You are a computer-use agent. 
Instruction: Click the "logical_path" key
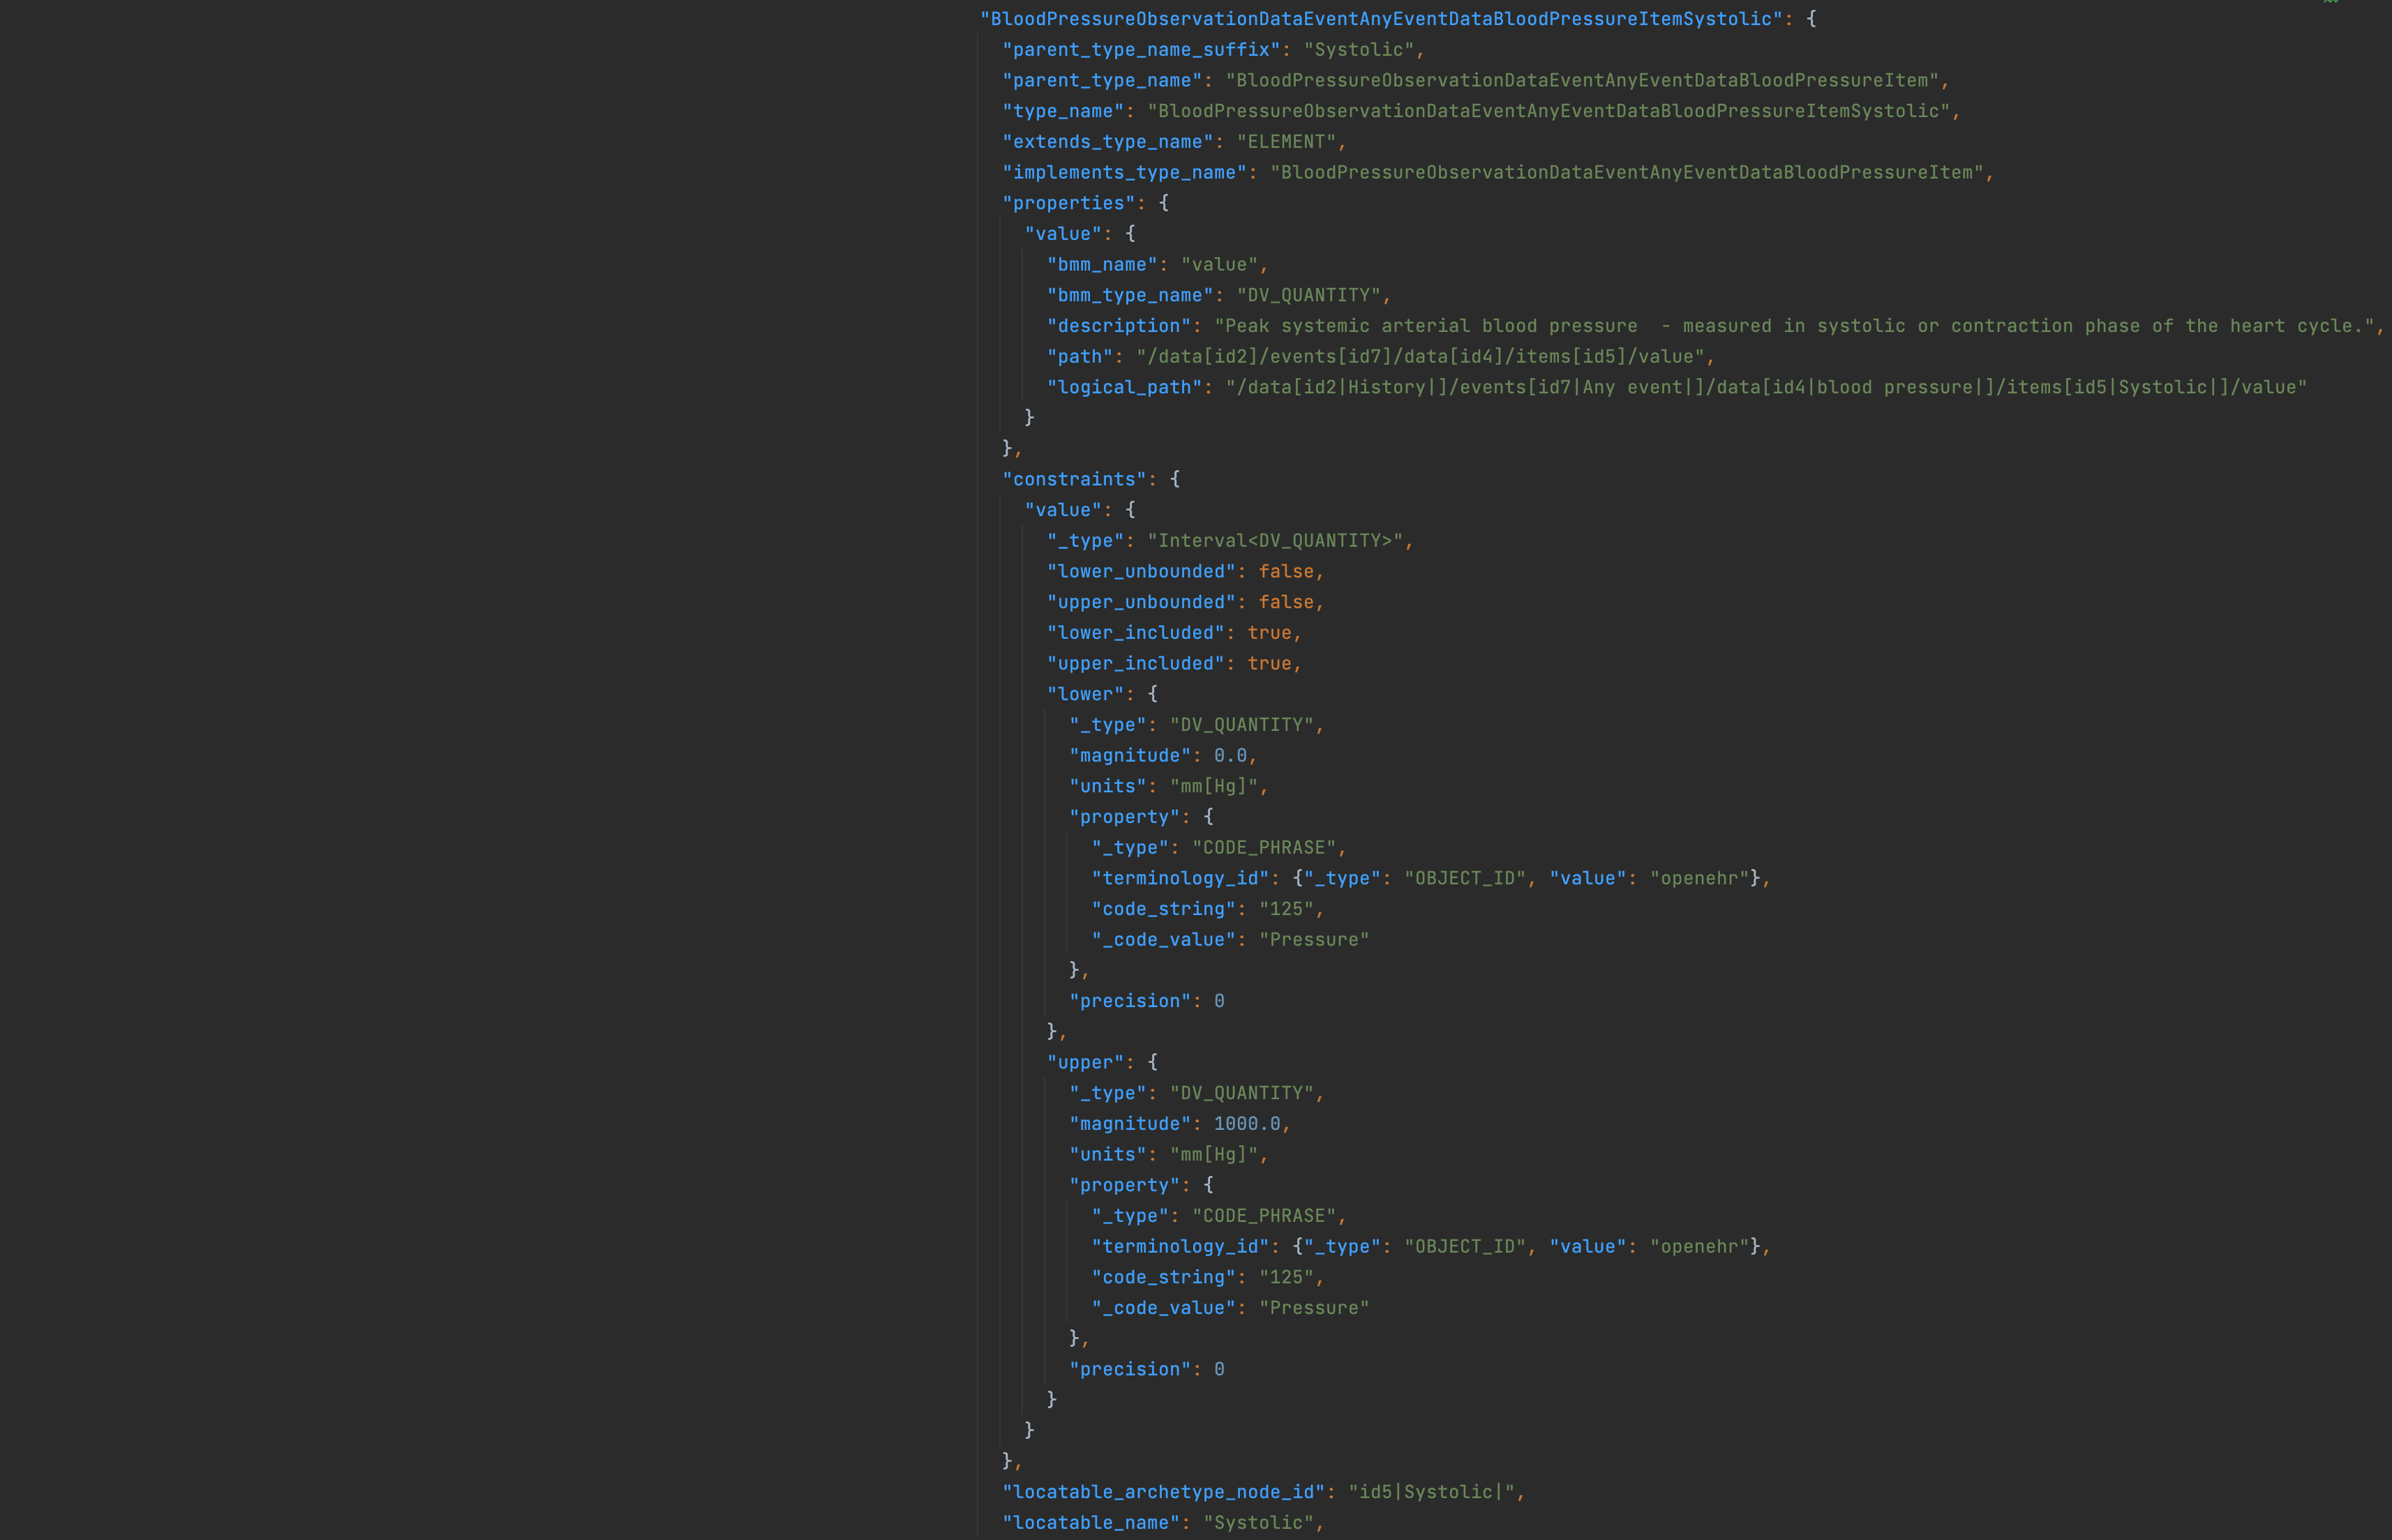pos(1124,387)
